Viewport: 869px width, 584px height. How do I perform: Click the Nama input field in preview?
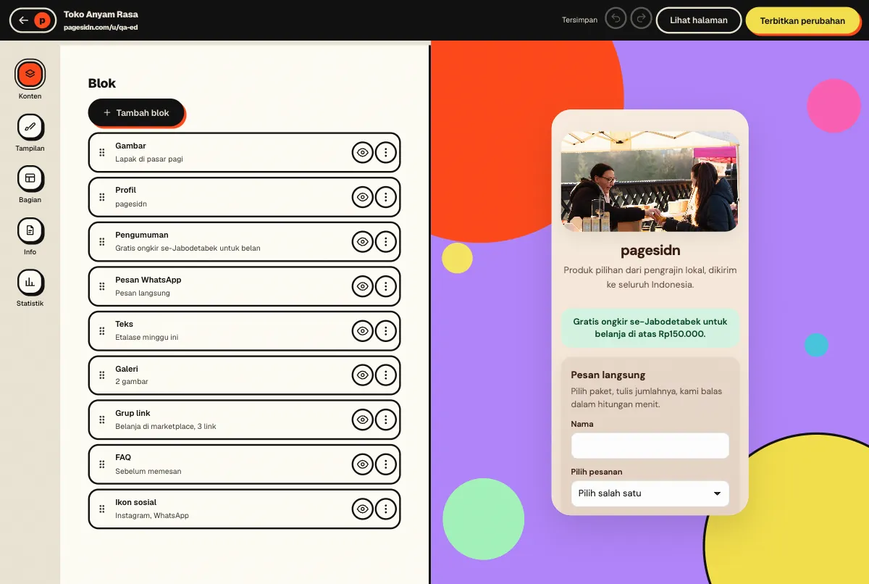650,446
